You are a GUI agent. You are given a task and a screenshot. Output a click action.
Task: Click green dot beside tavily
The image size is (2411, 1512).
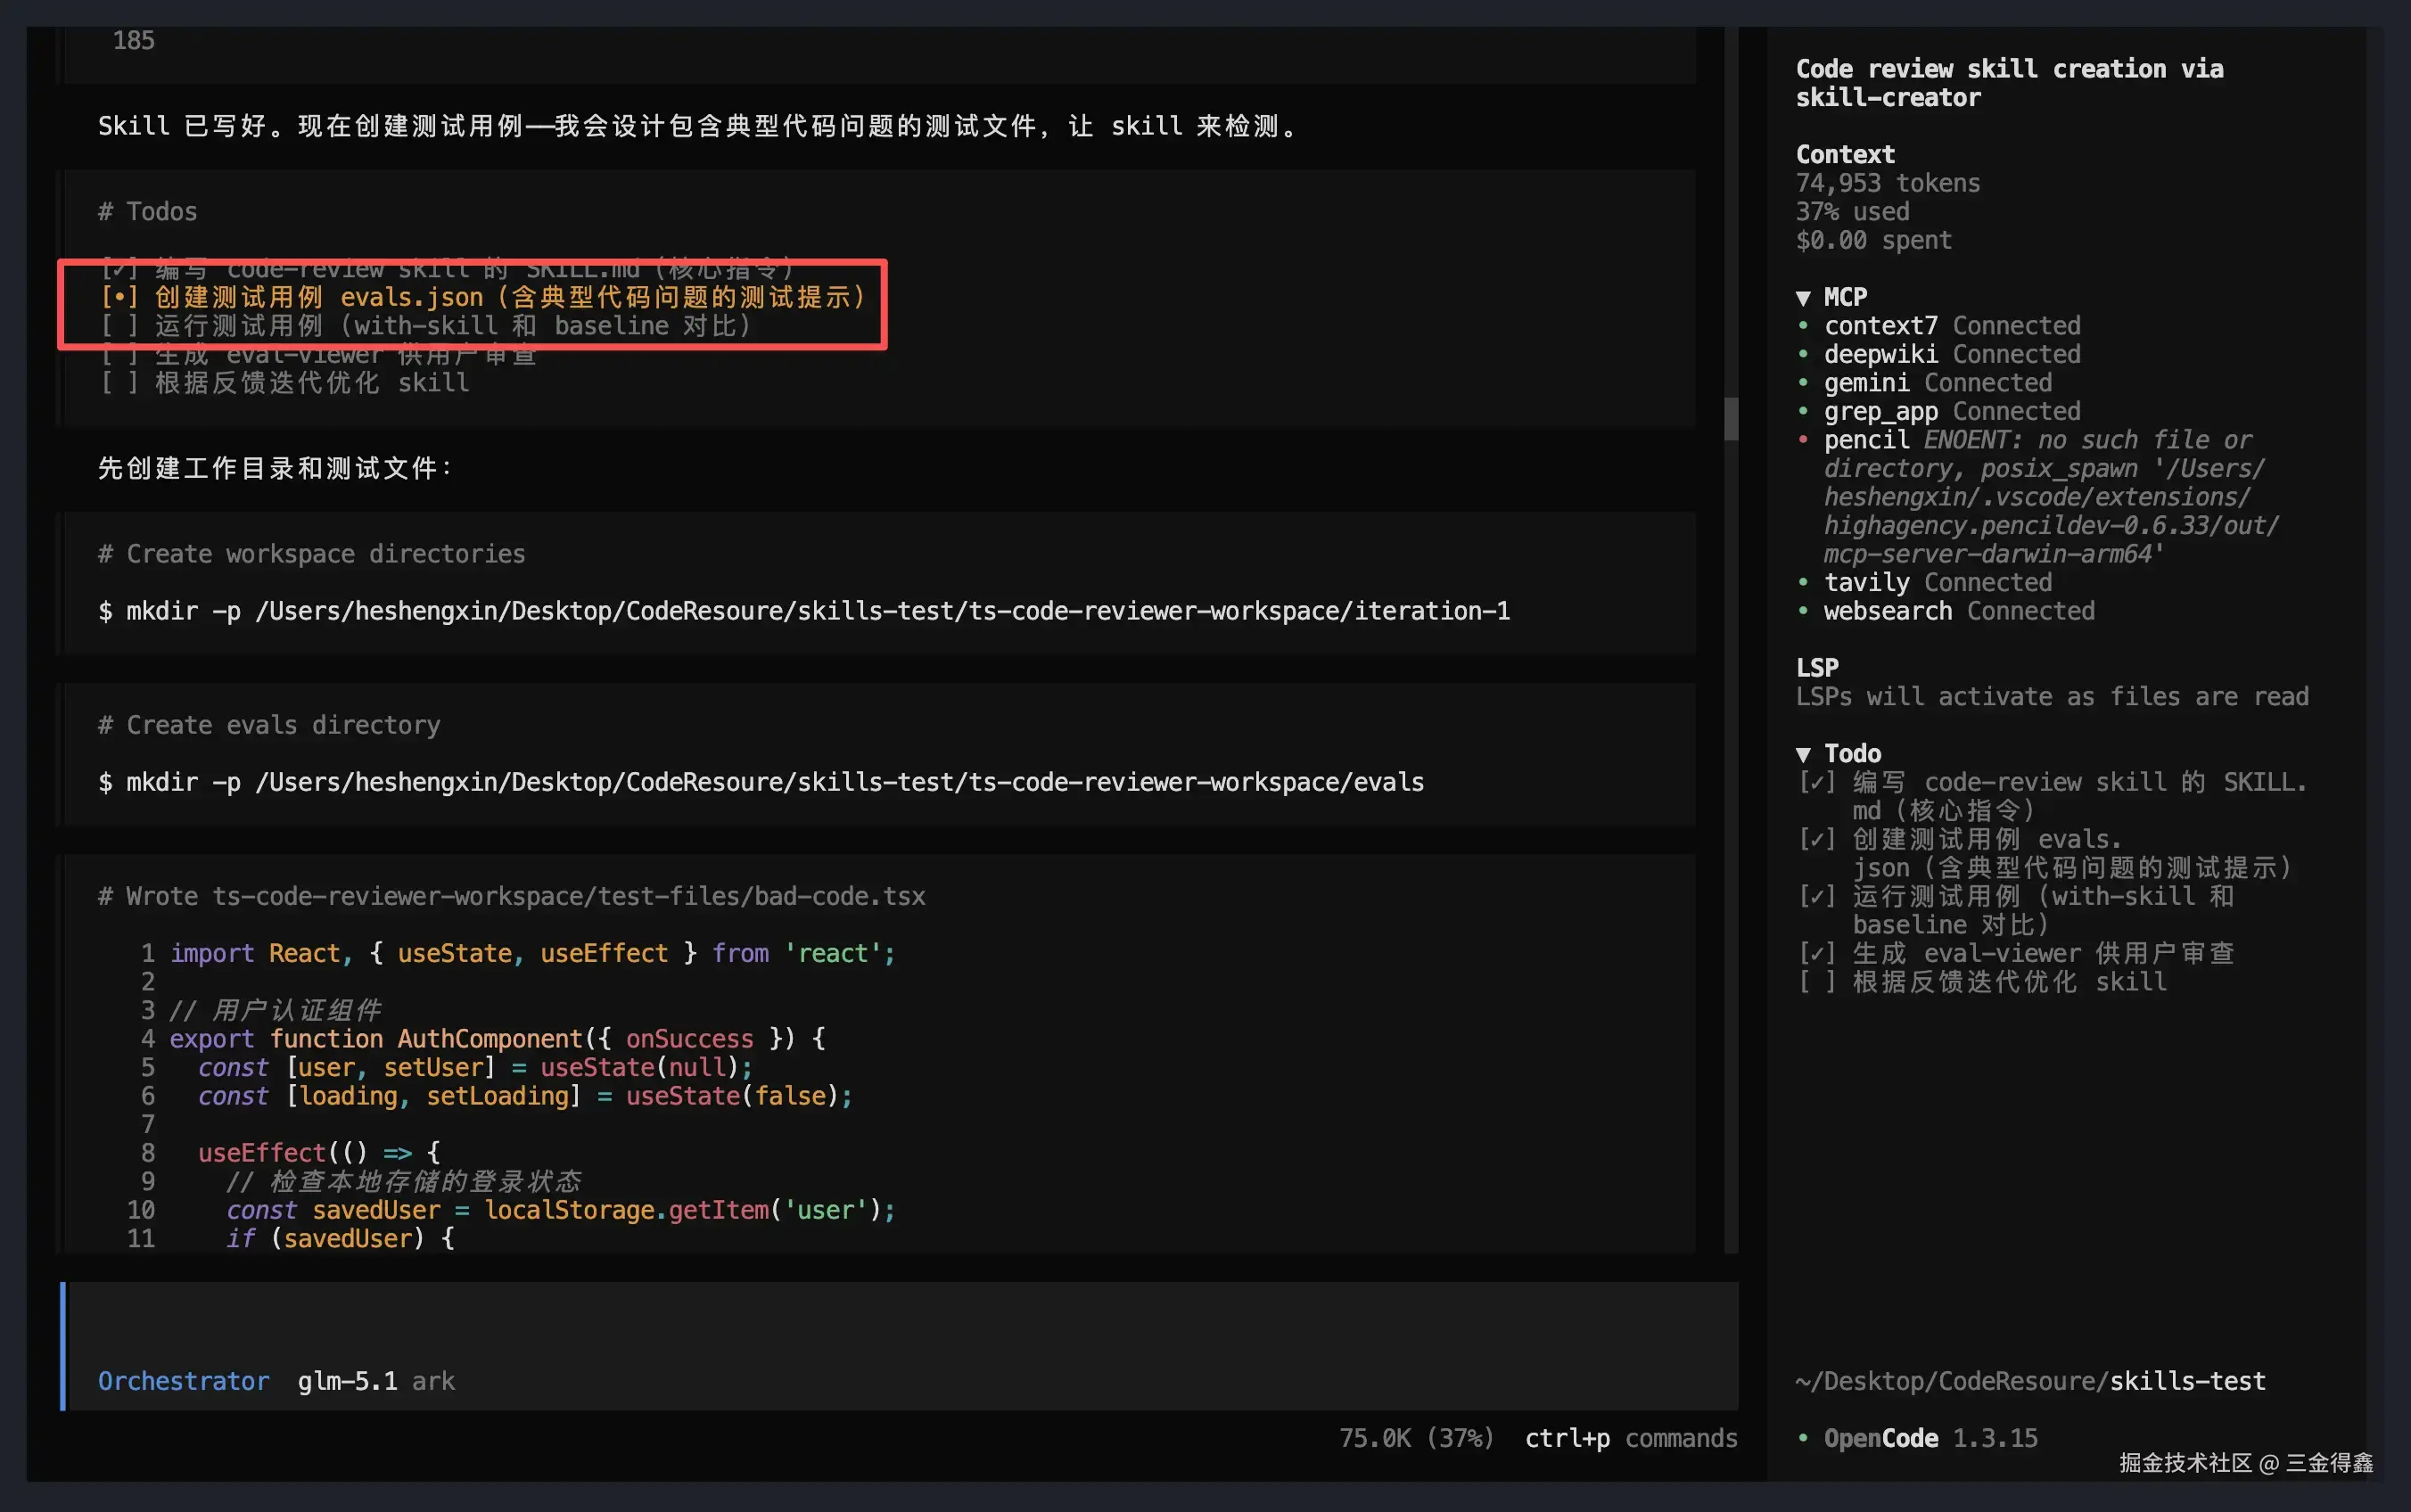pos(1803,582)
